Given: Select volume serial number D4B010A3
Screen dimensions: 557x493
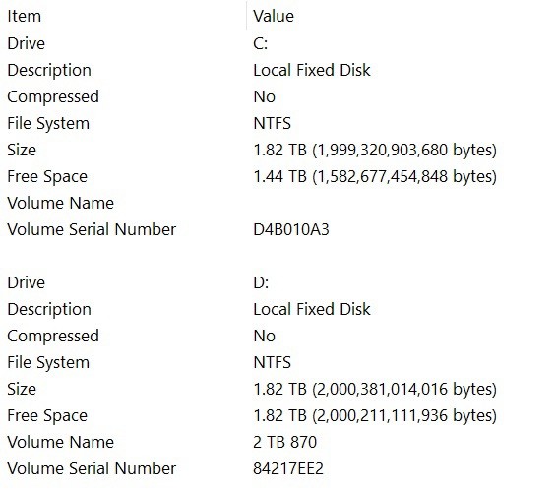Looking at the screenshot, I should click(x=291, y=229).
